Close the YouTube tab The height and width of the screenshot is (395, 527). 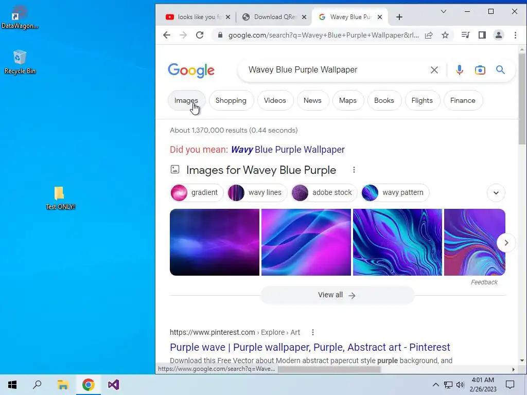(x=228, y=17)
